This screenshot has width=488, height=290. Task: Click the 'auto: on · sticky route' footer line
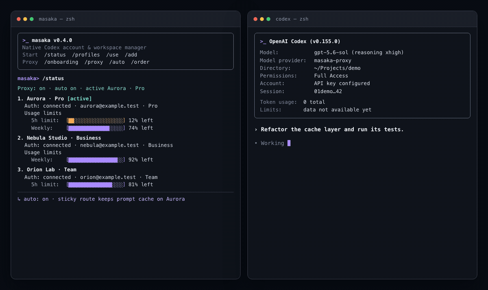point(101,199)
